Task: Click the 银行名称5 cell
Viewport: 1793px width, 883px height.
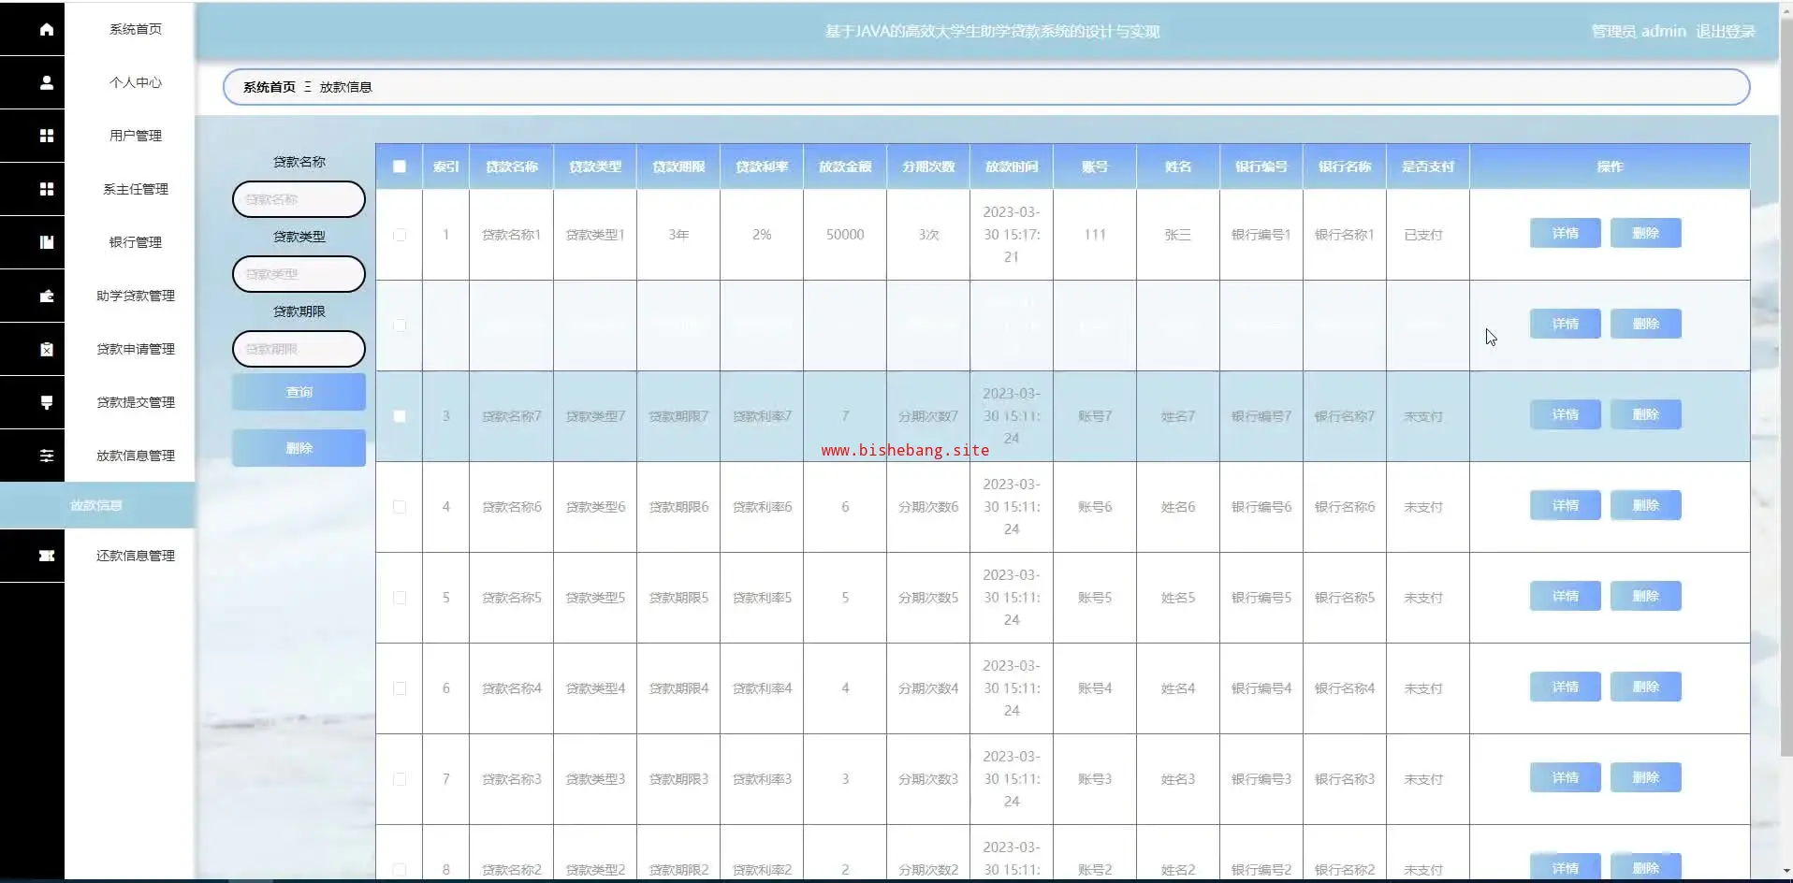Action: 1345,598
